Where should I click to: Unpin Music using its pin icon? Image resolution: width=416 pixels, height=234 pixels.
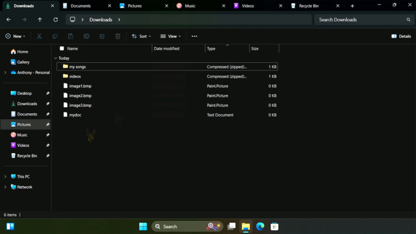(x=48, y=135)
